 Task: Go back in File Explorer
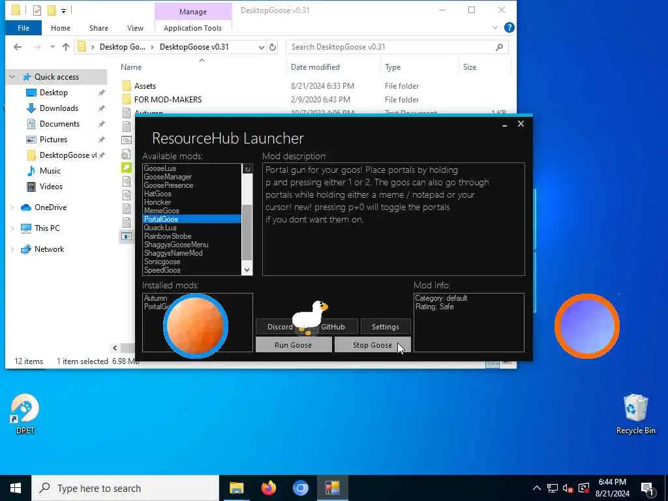coord(18,47)
